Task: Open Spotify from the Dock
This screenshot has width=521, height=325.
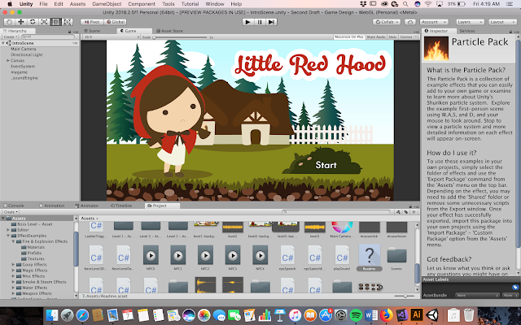Action: coord(356,315)
